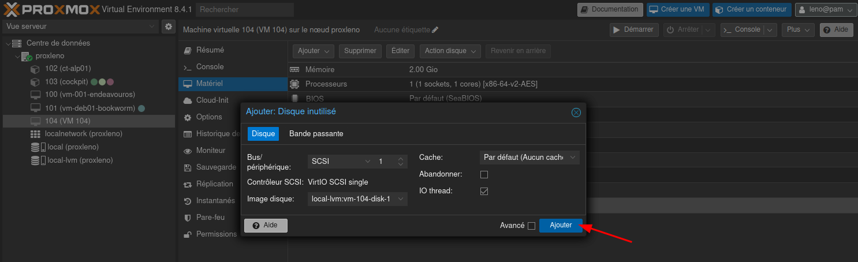Screen dimensions: 858x262
Task: Expand the Cache dropdown
Action: pyautogui.click(x=529, y=157)
